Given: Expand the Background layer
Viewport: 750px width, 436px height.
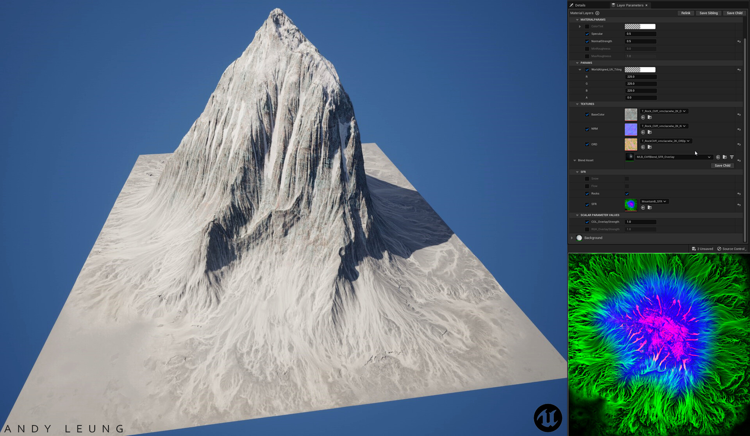Looking at the screenshot, I should (x=572, y=238).
